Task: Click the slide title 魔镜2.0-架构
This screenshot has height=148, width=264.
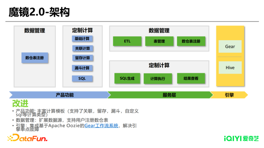Action: (x=39, y=12)
